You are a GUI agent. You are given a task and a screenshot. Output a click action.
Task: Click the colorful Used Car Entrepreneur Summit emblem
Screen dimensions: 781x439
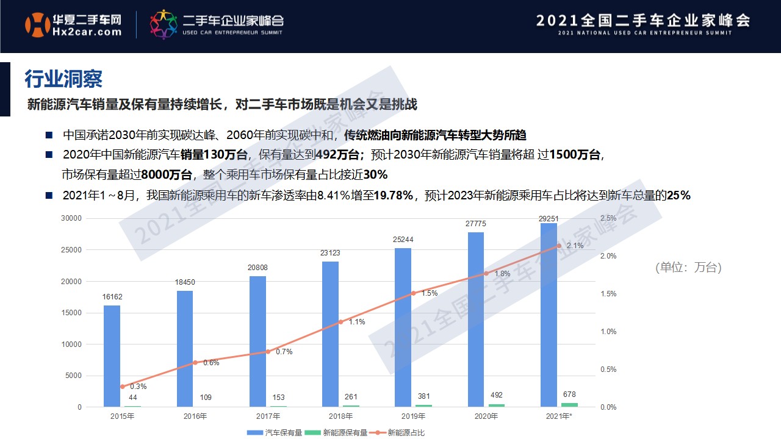click(x=163, y=24)
